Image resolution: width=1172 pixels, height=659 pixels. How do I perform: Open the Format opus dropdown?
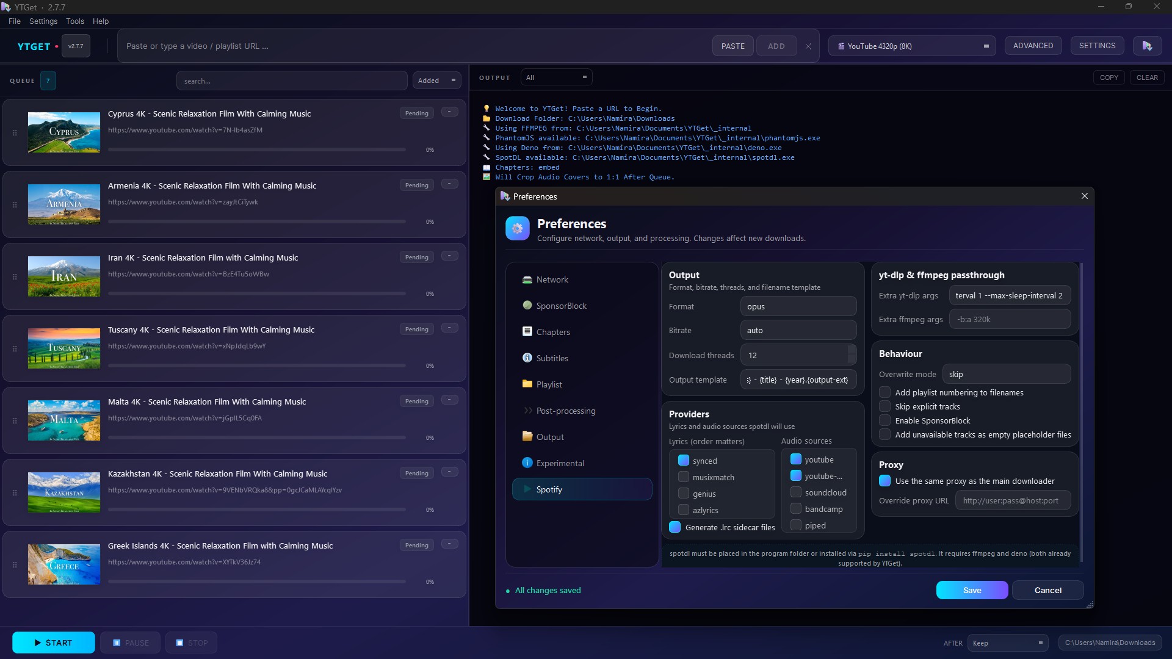tap(798, 306)
